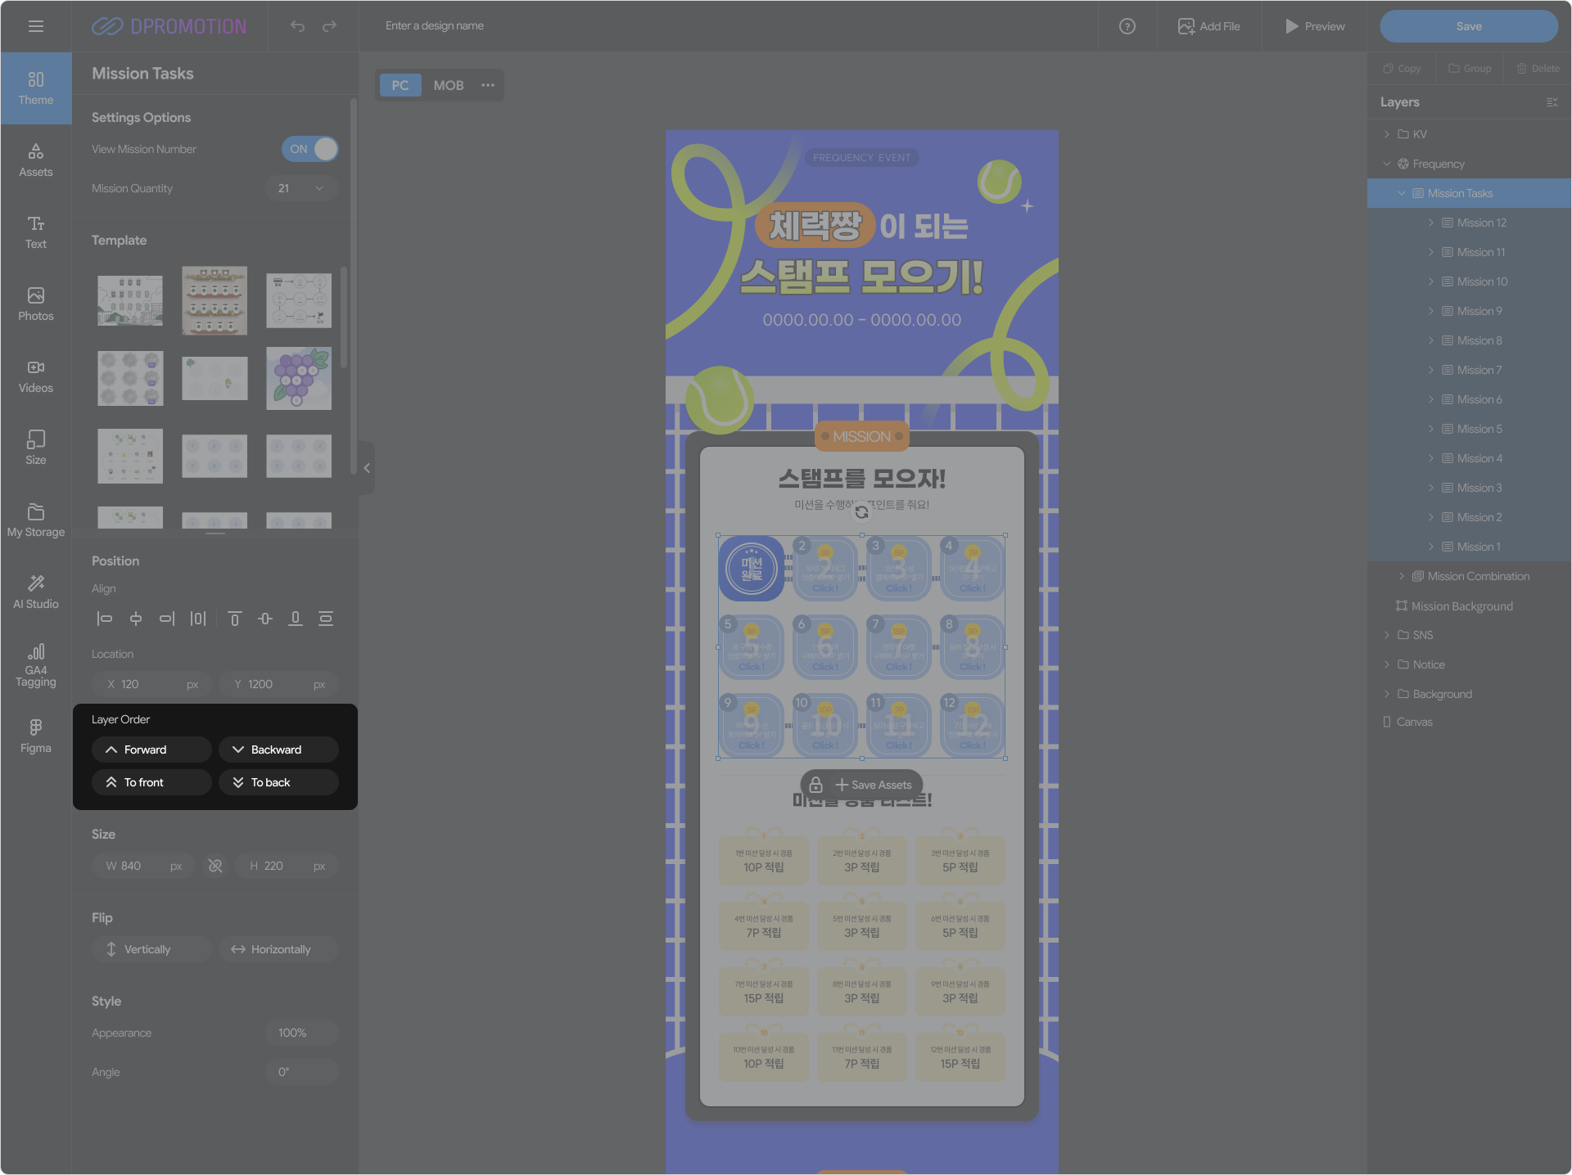Screen dimensions: 1572x1175
Task: Select the Mission 1 layer row
Action: click(x=1470, y=547)
